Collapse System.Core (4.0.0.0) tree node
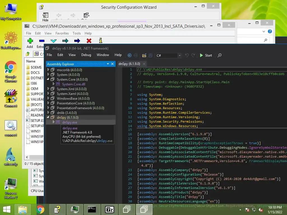This screenshot has width=287, height=215. [48, 79]
